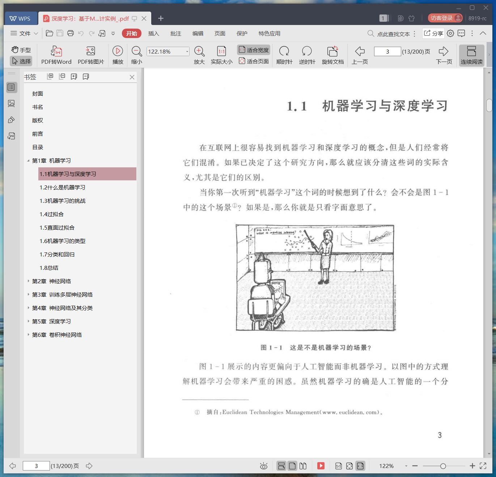Close the 深度学习 PDF document tab

click(144, 18)
